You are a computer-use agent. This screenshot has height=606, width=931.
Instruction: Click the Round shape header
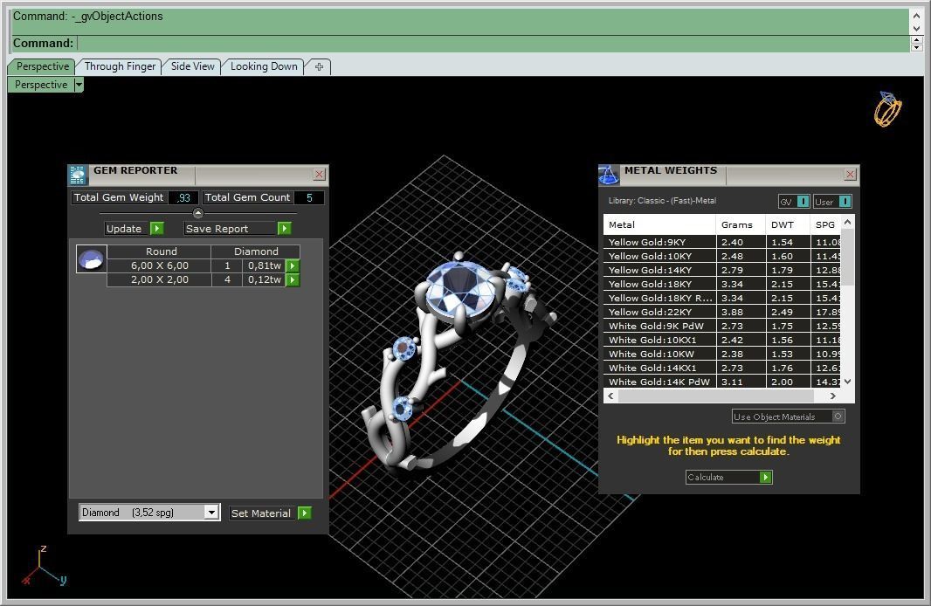(161, 251)
